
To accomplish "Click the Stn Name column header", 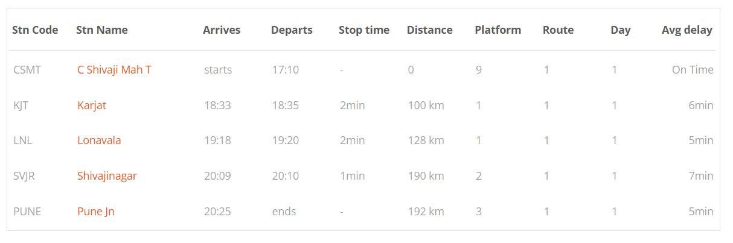I will pyautogui.click(x=102, y=30).
